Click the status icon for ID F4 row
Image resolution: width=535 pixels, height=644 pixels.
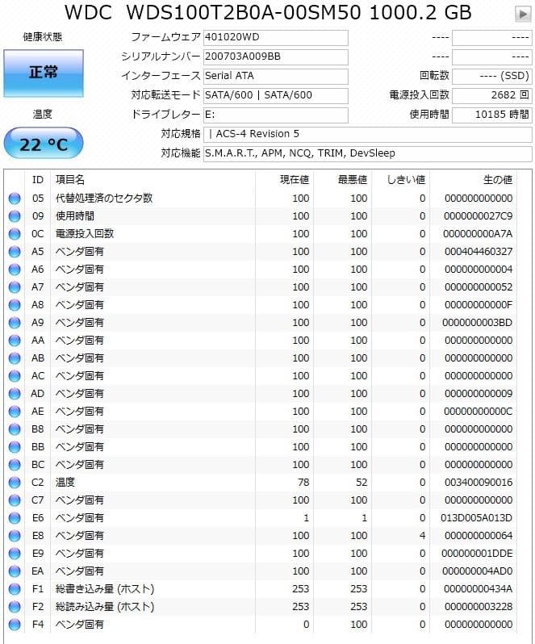(x=15, y=625)
